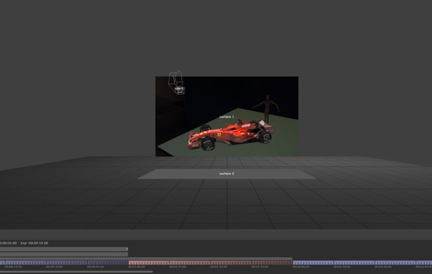Click the 00:01:45.00 timeline marker
Image resolution: width=432 pixels, height=274 pixels.
(260, 267)
